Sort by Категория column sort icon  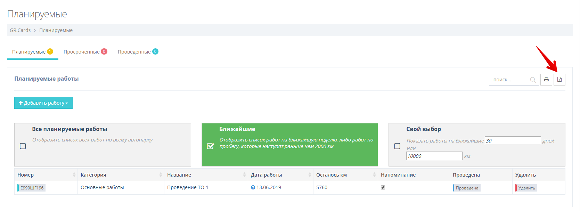tap(161, 175)
